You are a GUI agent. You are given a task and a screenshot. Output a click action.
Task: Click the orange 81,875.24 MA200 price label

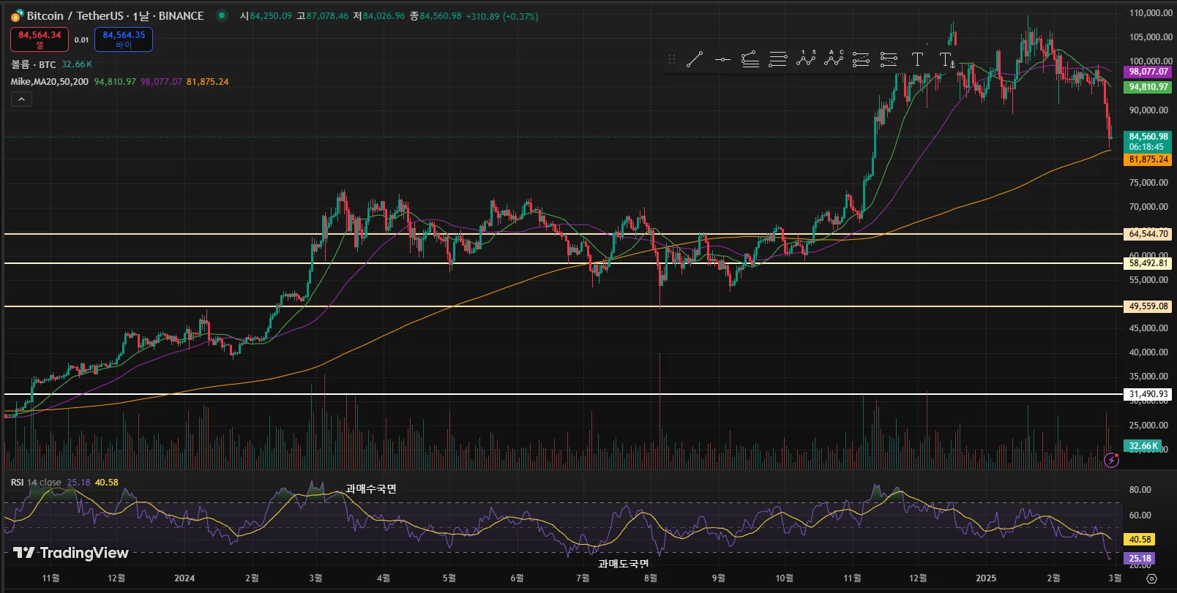(1148, 159)
